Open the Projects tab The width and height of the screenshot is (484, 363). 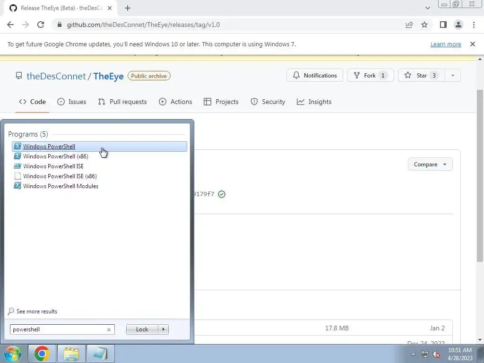pyautogui.click(x=221, y=102)
